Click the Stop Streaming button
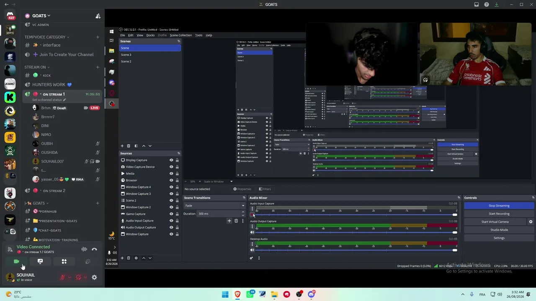 [499, 206]
